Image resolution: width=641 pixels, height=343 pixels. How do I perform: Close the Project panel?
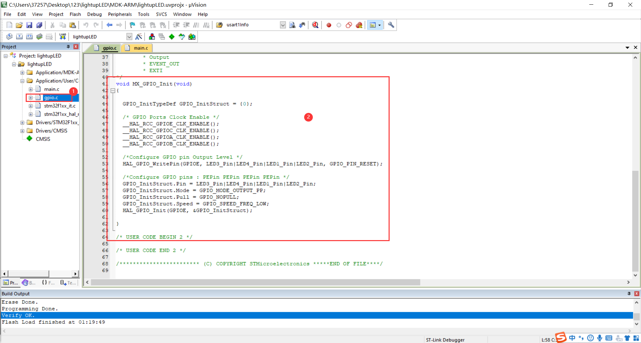[76, 47]
